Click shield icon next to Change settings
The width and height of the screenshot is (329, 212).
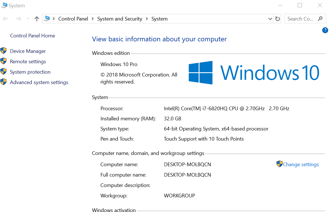pyautogui.click(x=280, y=164)
